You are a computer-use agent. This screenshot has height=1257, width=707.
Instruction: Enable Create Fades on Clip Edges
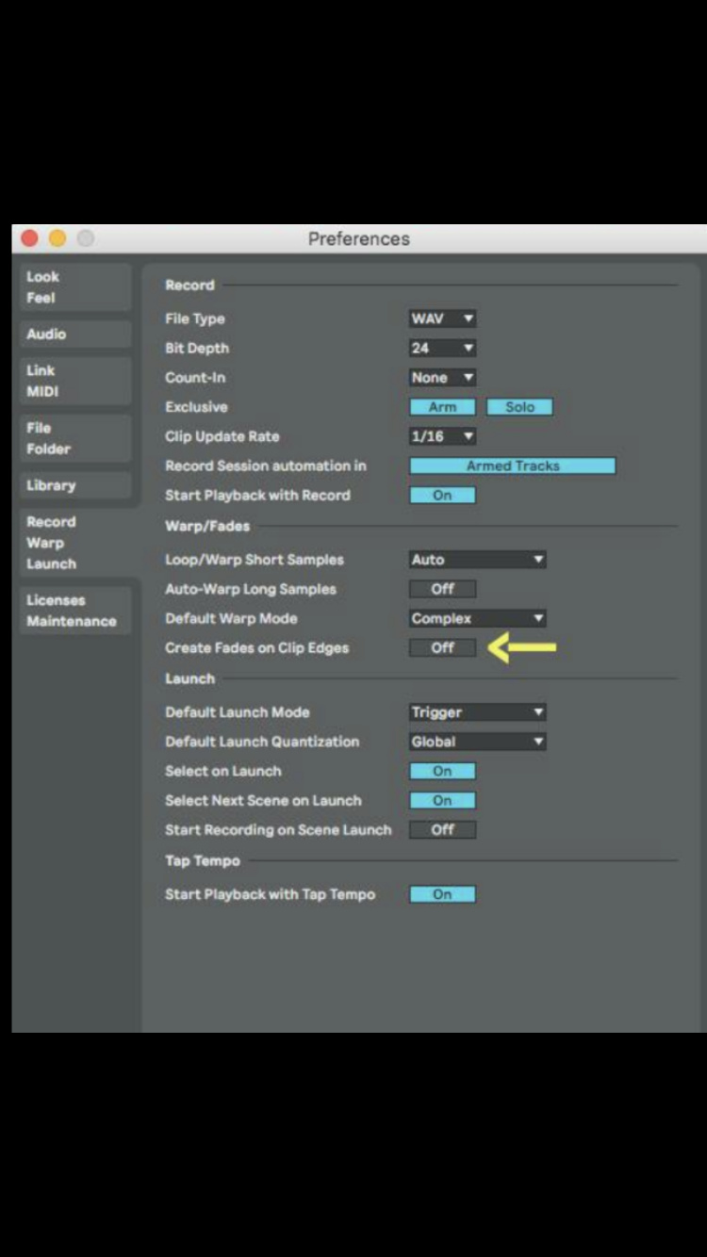442,647
